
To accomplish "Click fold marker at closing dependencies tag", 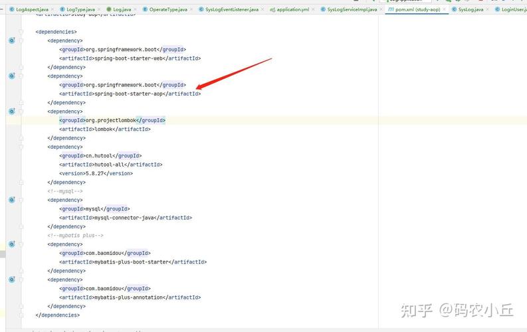I will point(21,315).
